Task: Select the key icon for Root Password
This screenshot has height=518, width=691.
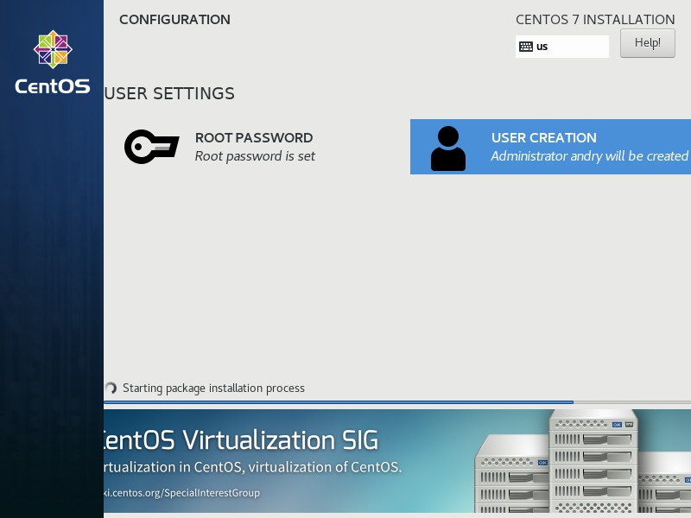Action: (x=150, y=147)
